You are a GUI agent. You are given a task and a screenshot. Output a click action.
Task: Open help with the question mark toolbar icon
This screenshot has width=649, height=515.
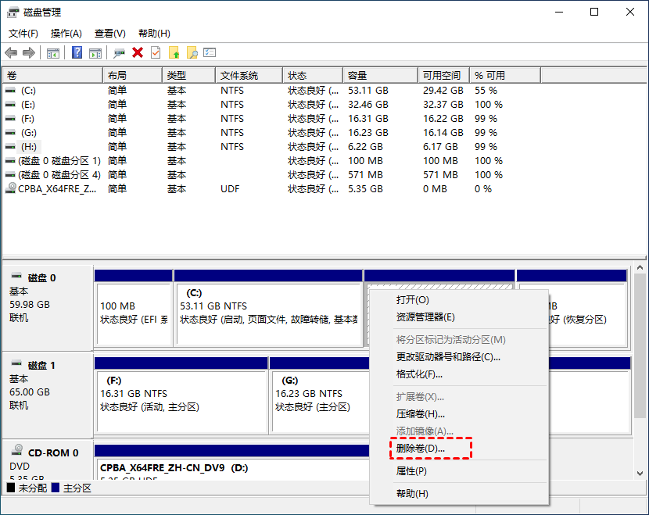tap(78, 52)
